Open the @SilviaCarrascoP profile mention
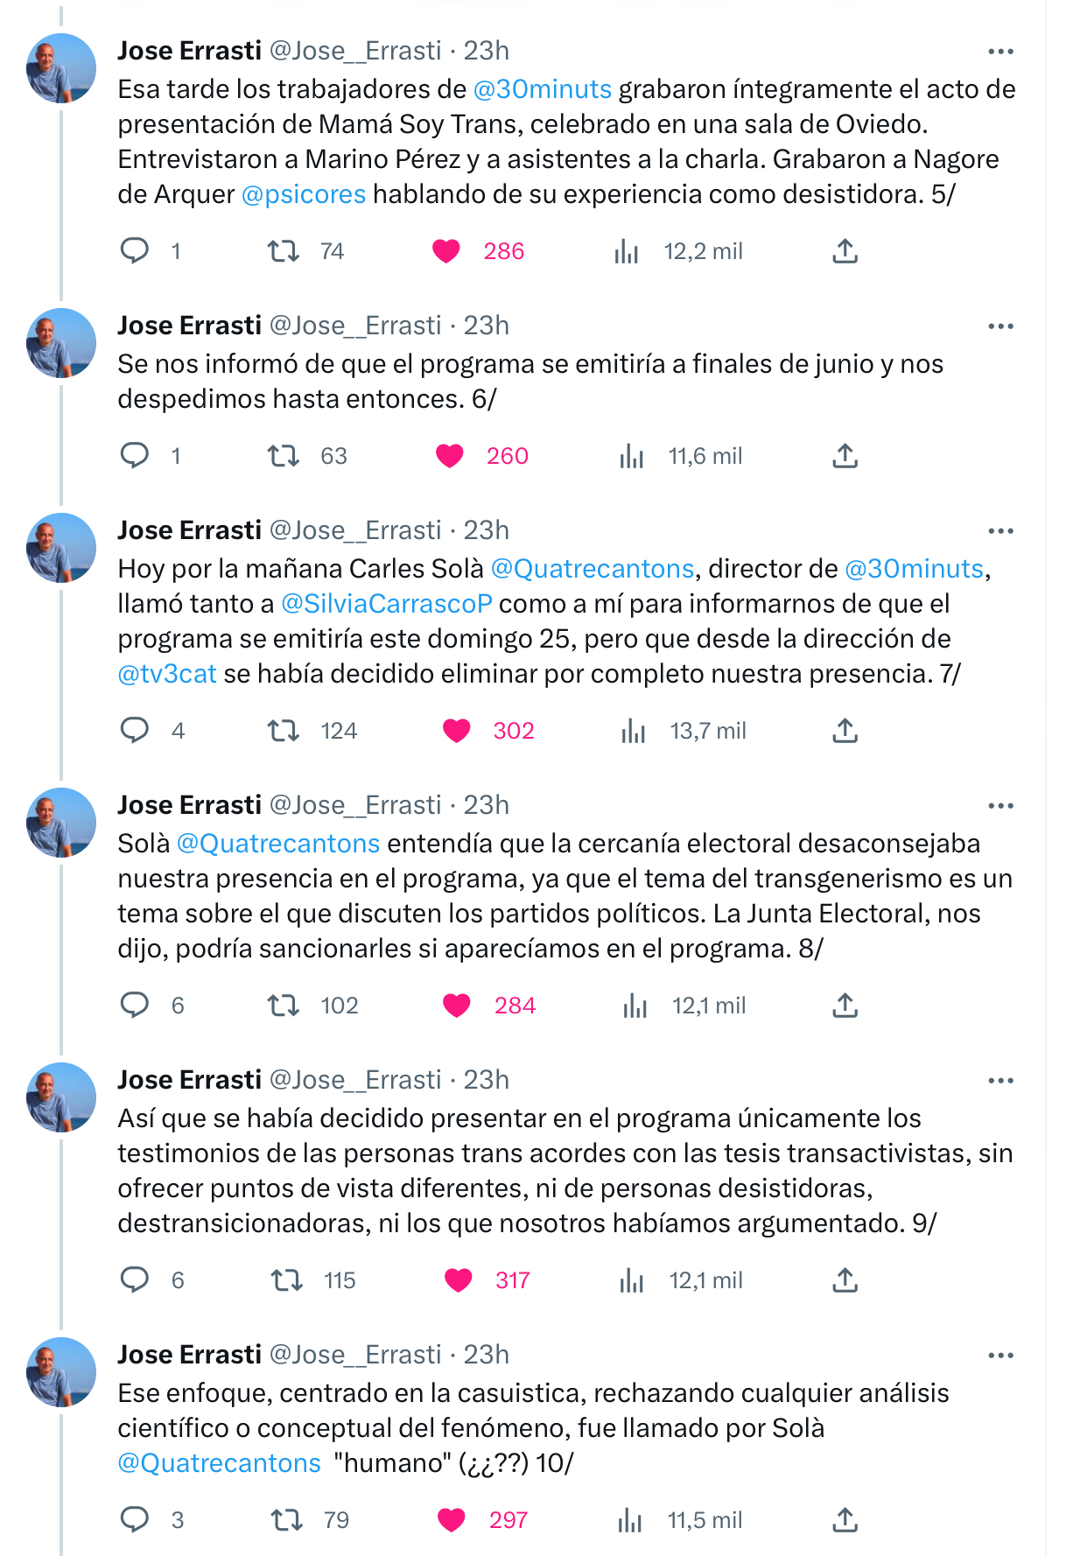The image size is (1087, 1556). click(x=387, y=604)
